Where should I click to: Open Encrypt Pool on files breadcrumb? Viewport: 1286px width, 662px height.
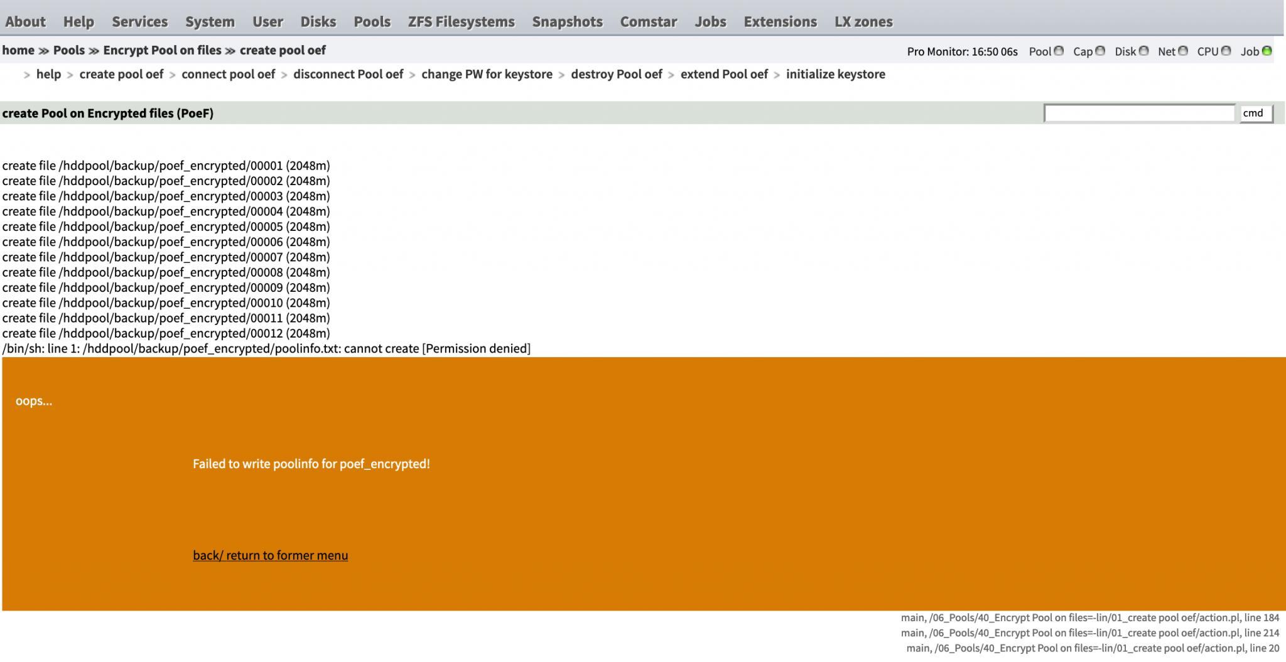pos(162,50)
